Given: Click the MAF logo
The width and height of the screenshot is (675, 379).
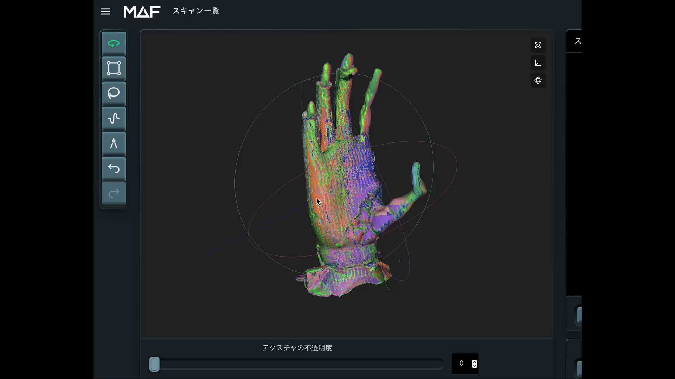Looking at the screenshot, I should (142, 12).
